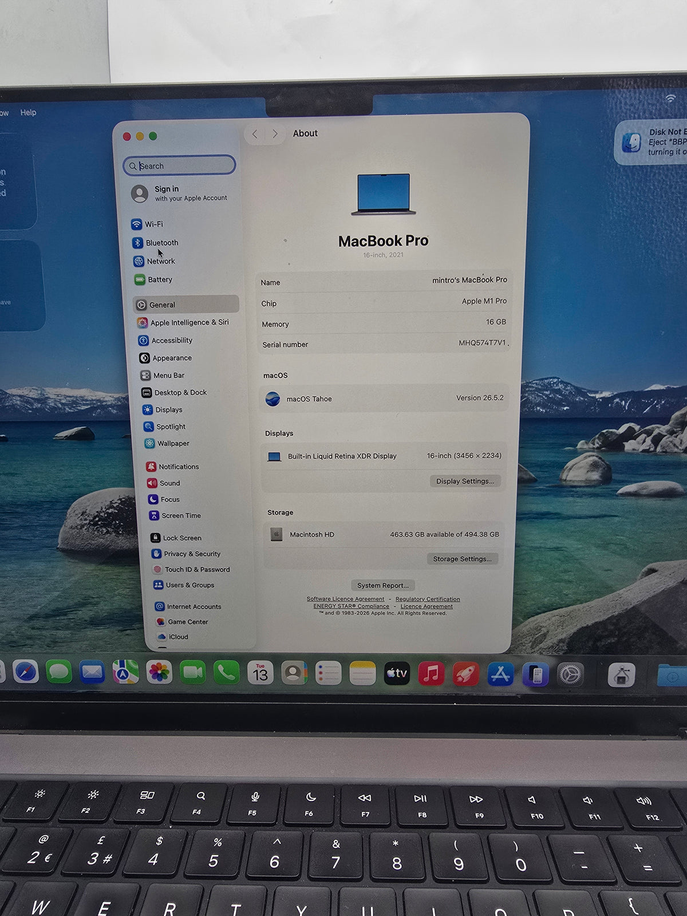Image resolution: width=687 pixels, height=916 pixels.
Task: Open Internet Accounts settings
Action: click(188, 606)
